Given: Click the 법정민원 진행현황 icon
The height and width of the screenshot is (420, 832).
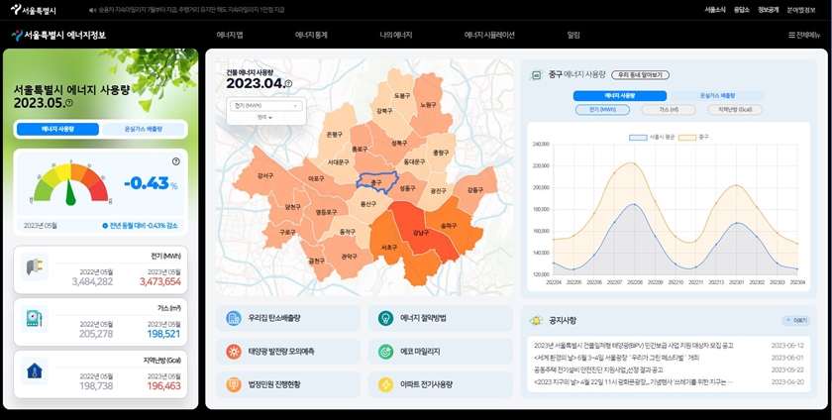Looking at the screenshot, I should click(234, 383).
